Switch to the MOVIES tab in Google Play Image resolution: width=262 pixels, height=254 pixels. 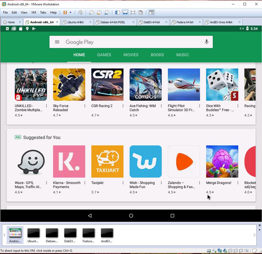(x=131, y=55)
